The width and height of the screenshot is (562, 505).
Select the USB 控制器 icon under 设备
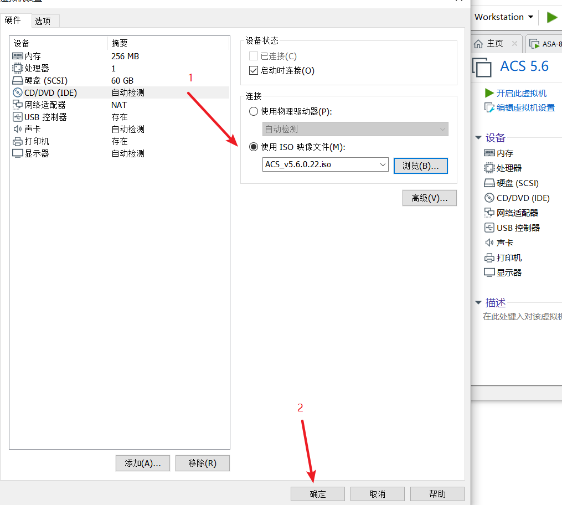coord(489,227)
